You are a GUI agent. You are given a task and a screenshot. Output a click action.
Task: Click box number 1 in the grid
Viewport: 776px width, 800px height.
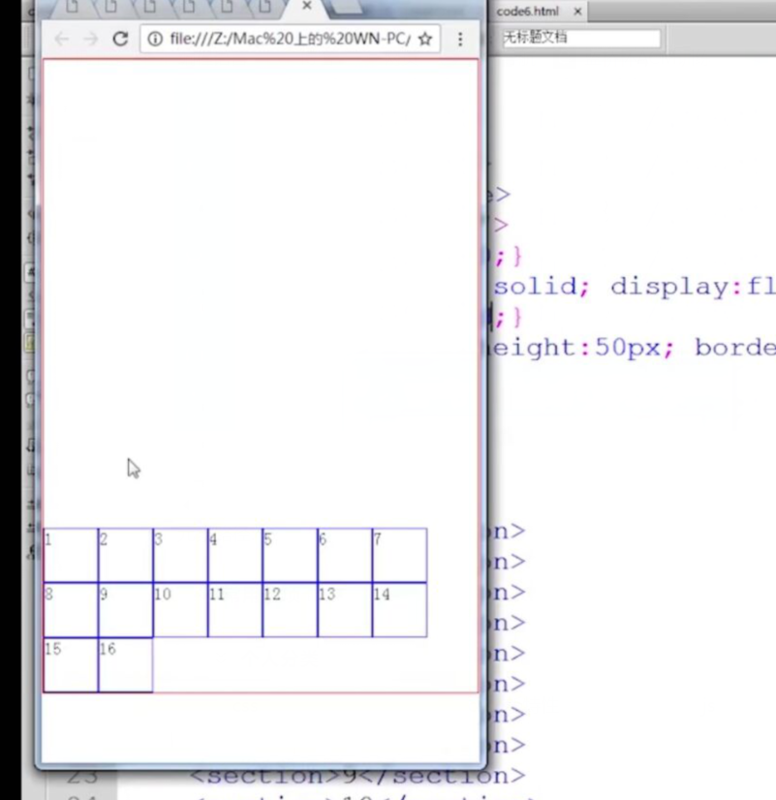pos(71,555)
